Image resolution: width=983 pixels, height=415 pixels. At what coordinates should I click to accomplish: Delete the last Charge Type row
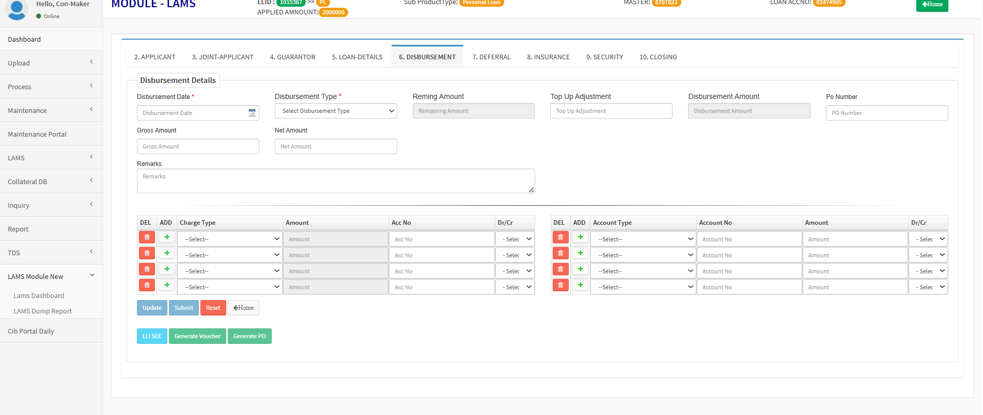pos(147,285)
